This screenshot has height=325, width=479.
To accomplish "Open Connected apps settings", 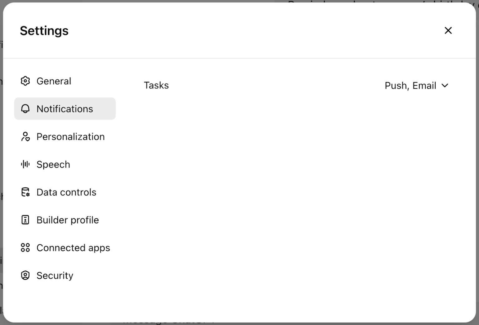I will [x=73, y=247].
